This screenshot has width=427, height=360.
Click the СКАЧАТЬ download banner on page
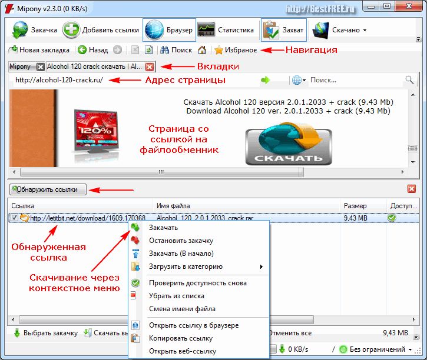click(x=289, y=144)
